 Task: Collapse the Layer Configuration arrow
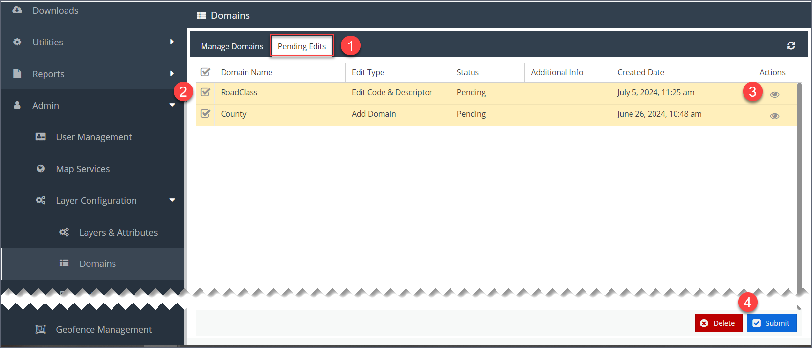(172, 200)
